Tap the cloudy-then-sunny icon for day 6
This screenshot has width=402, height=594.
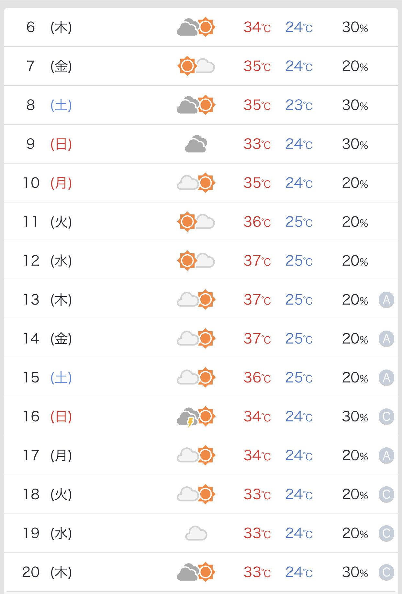196,27
